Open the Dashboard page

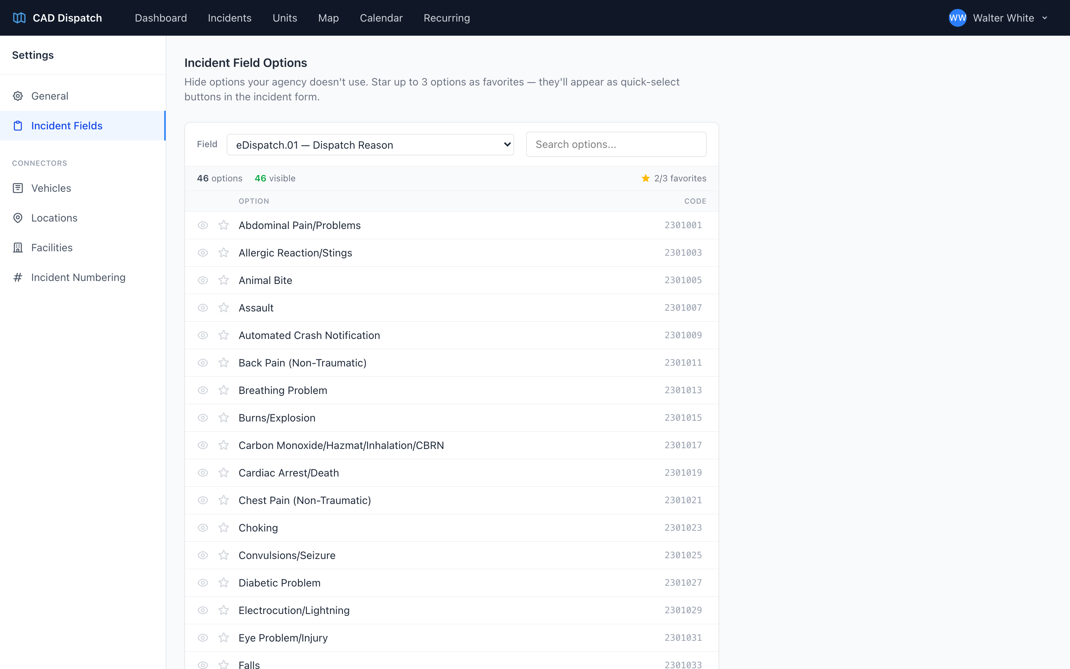click(161, 18)
